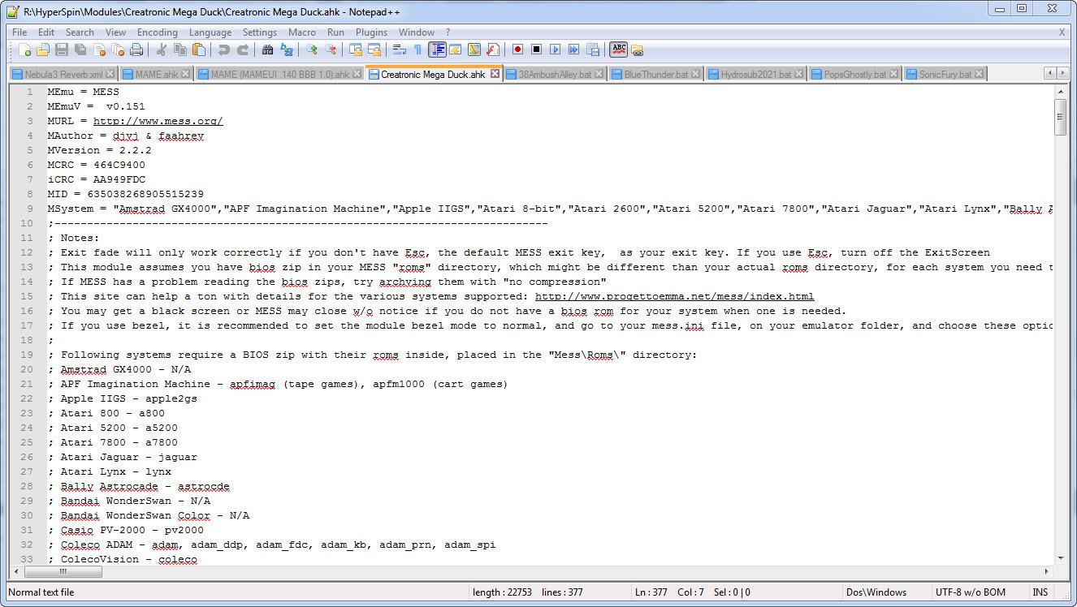1077x607 pixels.
Task: Toggle the indent guide toolbar button
Action: tap(437, 50)
